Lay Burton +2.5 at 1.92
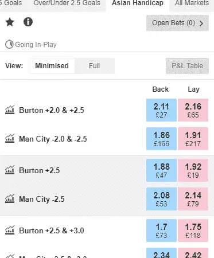 click(193, 170)
